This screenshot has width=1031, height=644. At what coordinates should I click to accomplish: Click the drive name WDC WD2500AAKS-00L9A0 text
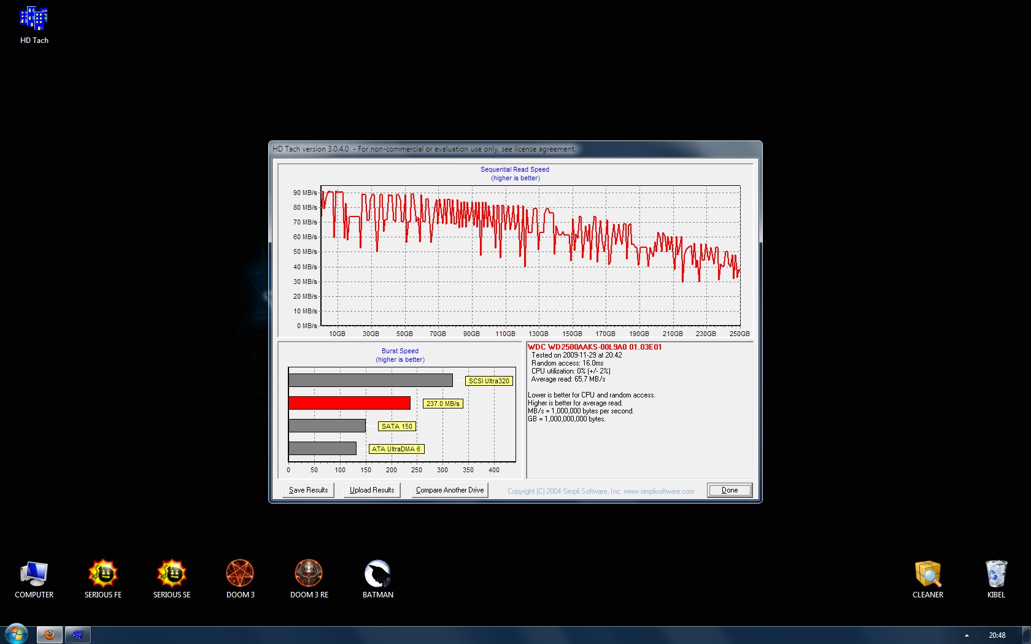click(x=595, y=347)
